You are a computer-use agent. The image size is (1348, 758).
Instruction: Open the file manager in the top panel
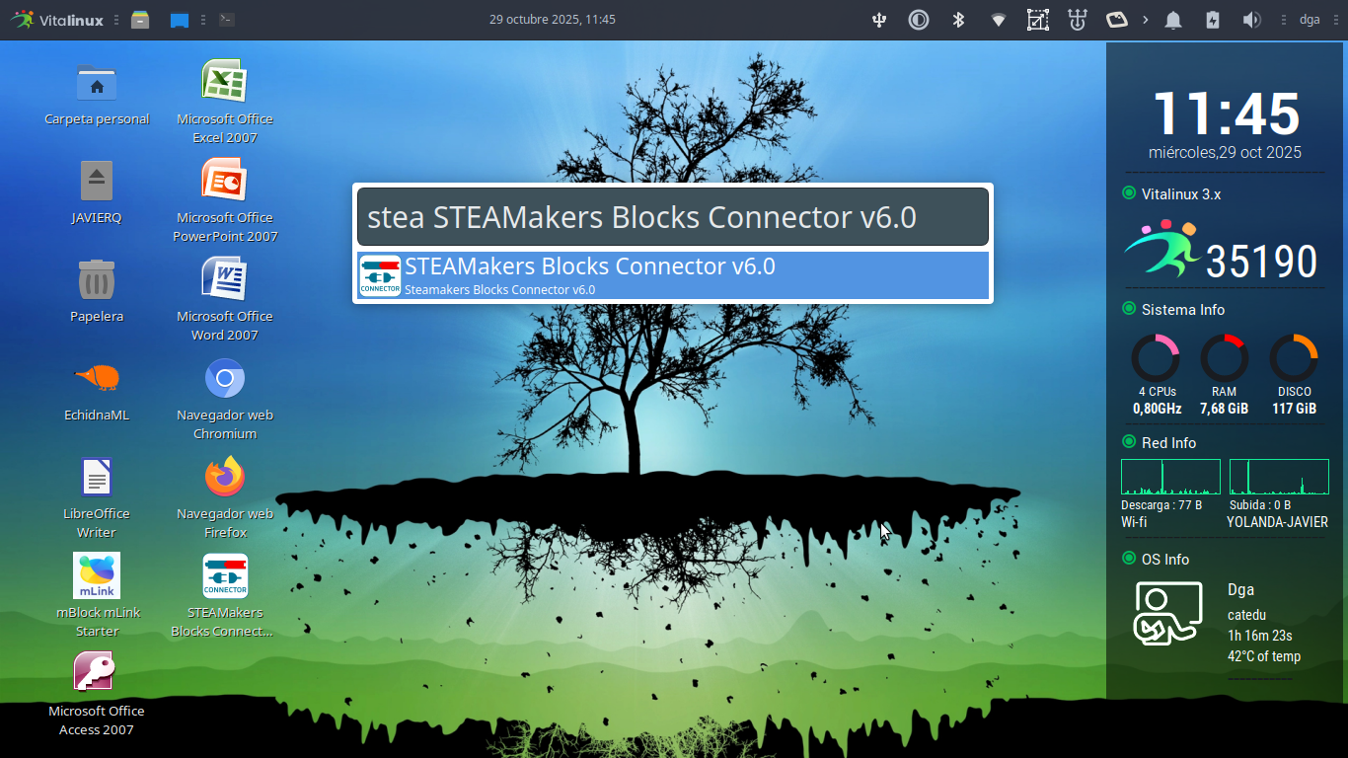click(140, 20)
